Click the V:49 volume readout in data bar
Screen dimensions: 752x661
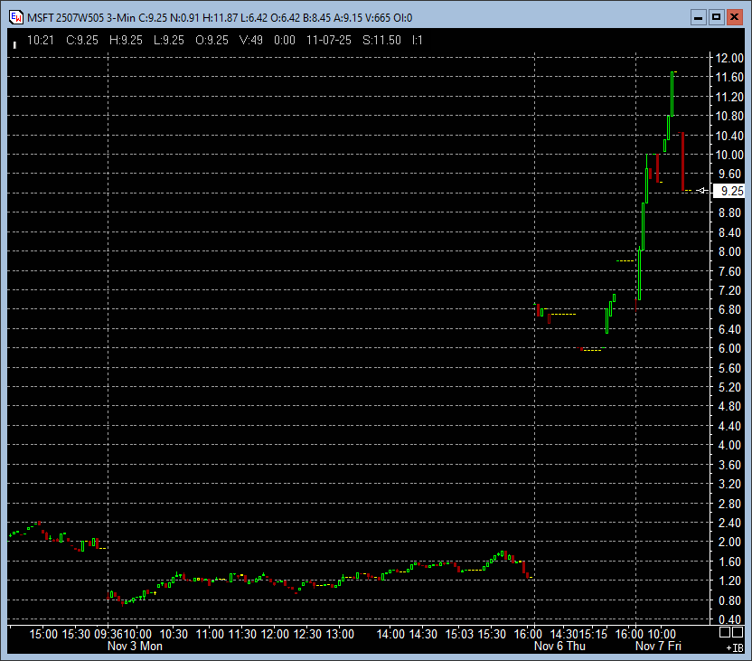pos(251,40)
